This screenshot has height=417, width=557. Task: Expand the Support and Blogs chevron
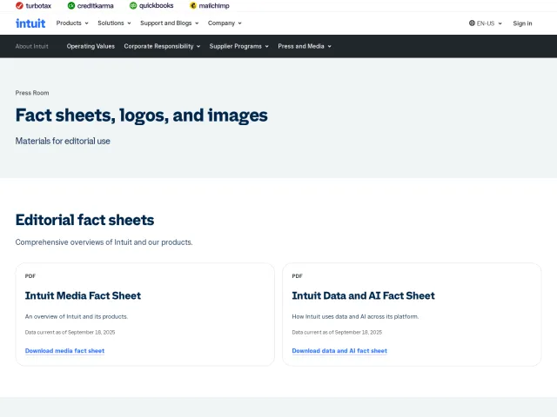click(197, 23)
